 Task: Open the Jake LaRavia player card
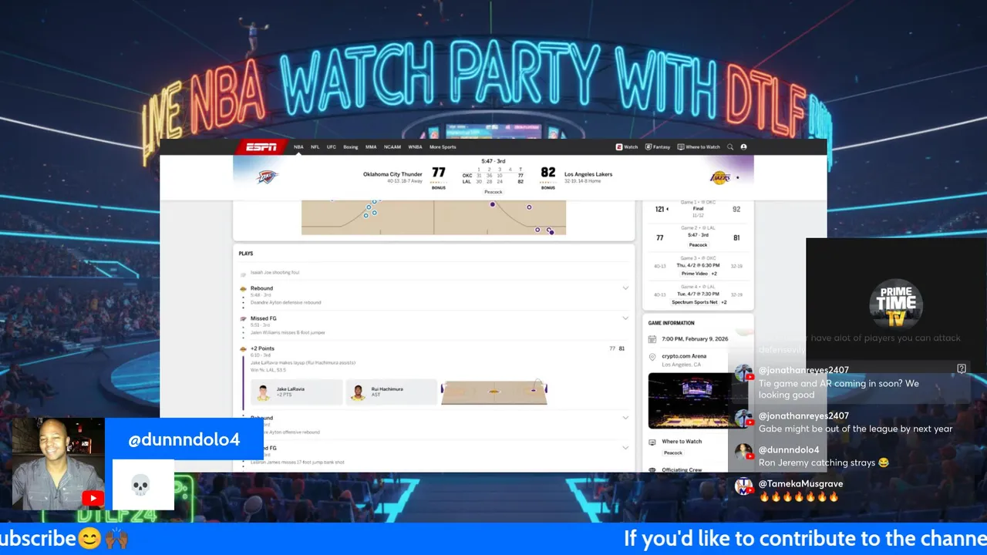click(298, 392)
